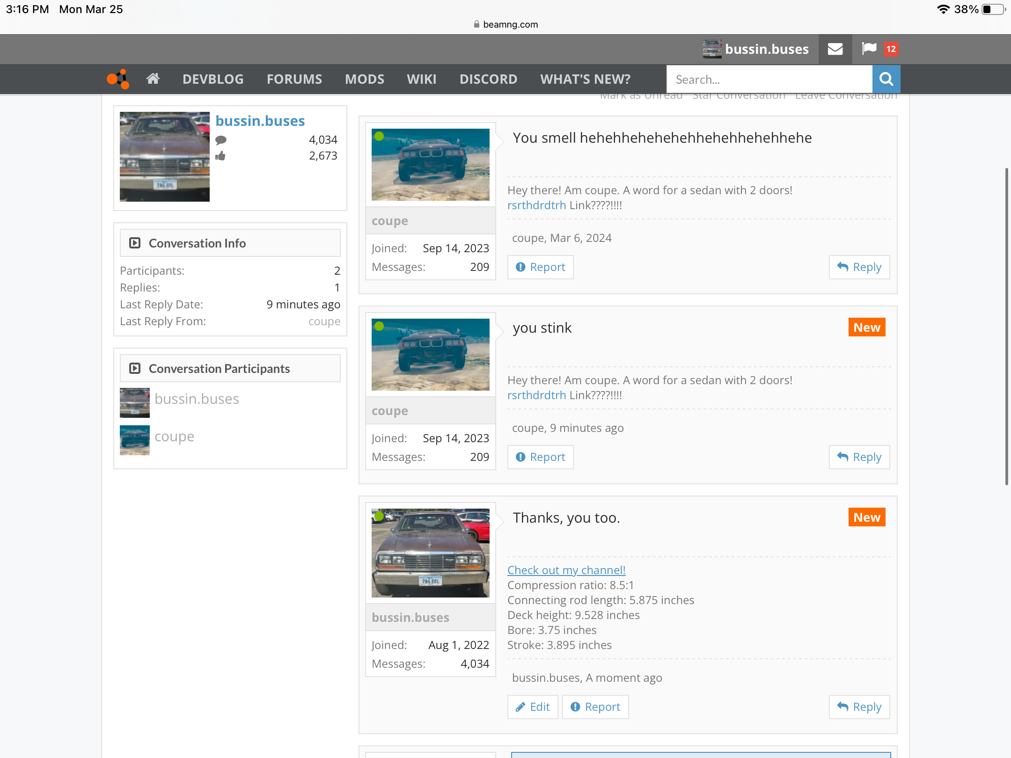1011x758 pixels.
Task: Open the 'Check out my channel!' link
Action: point(566,570)
